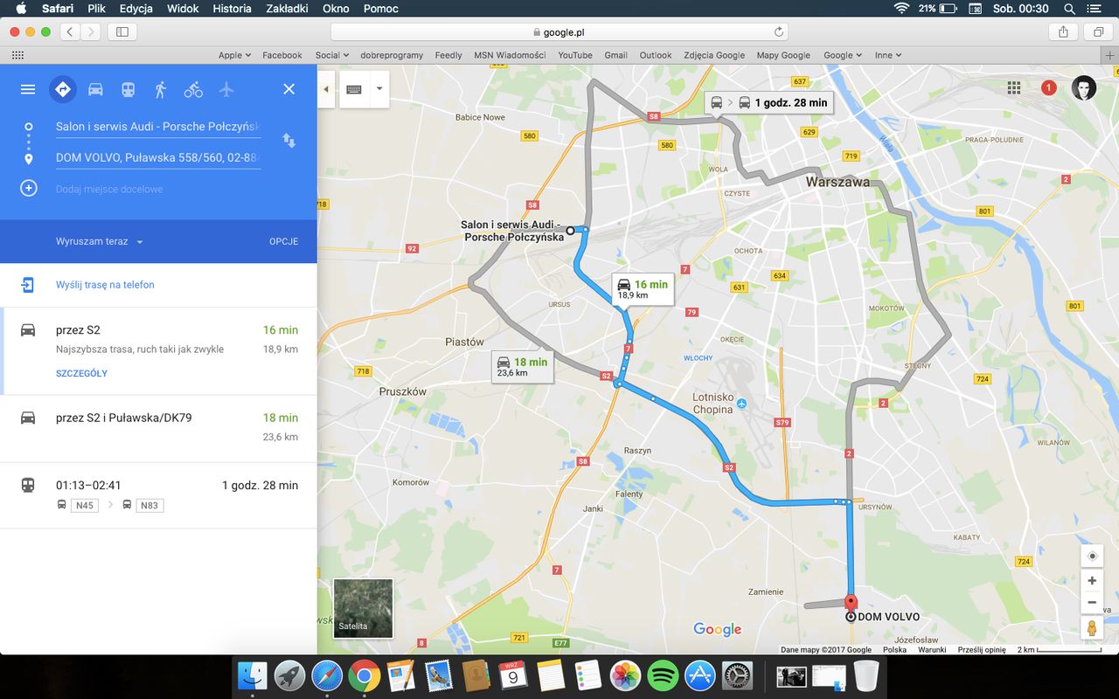Image resolution: width=1119 pixels, height=699 pixels.
Task: Edit destination field DOM VOLVO
Action: 157,158
